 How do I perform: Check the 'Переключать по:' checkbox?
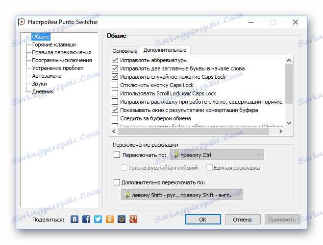117,155
